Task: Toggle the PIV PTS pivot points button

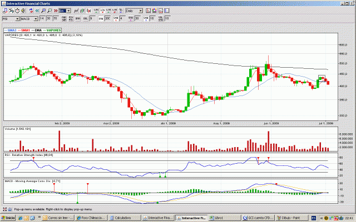Action: click(71, 18)
